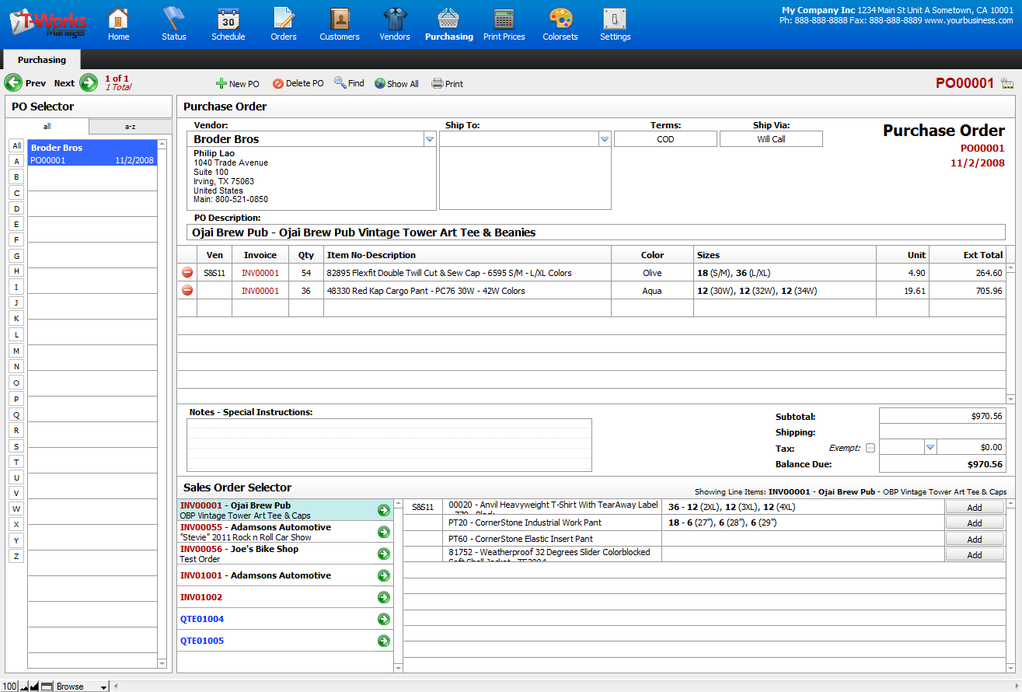The width and height of the screenshot is (1022, 692).
Task: Open the Browse mode dropdown
Action: click(x=82, y=687)
